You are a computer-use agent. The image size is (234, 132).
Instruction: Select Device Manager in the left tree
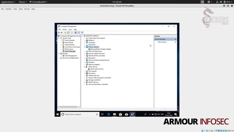(x=70, y=51)
